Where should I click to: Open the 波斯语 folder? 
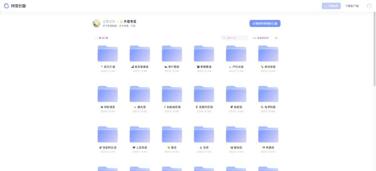(x=236, y=94)
